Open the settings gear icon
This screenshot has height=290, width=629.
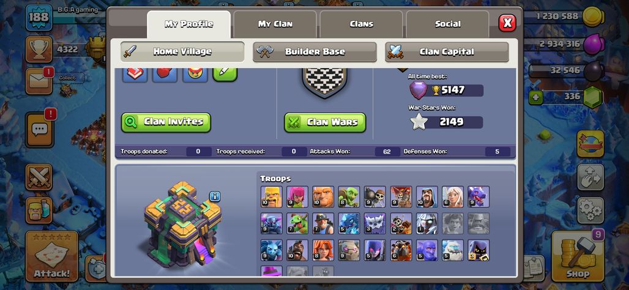click(590, 210)
